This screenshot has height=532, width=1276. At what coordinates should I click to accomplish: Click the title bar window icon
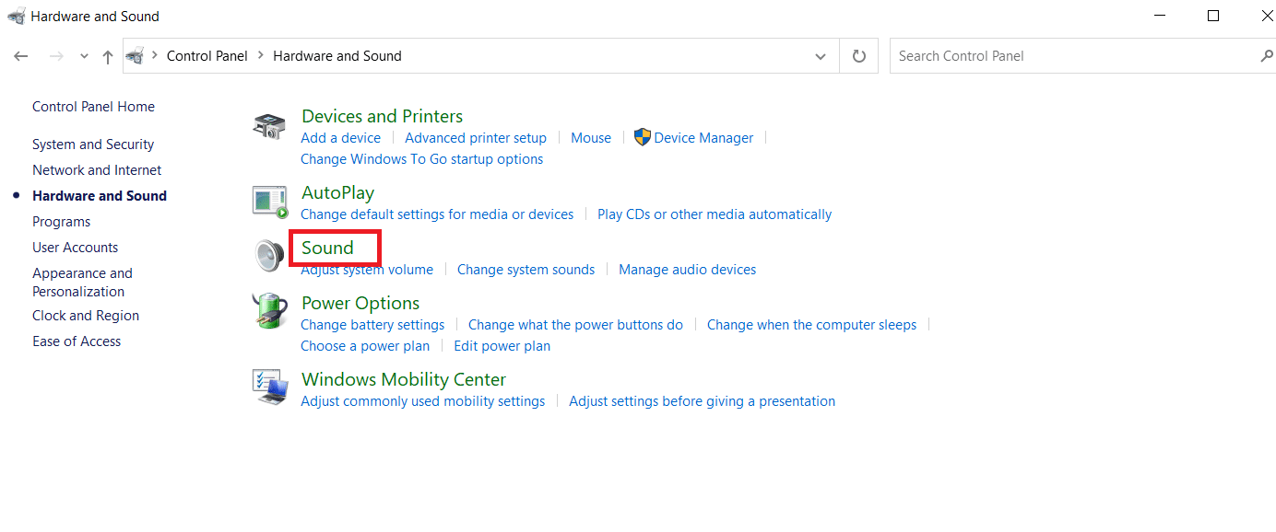16,16
